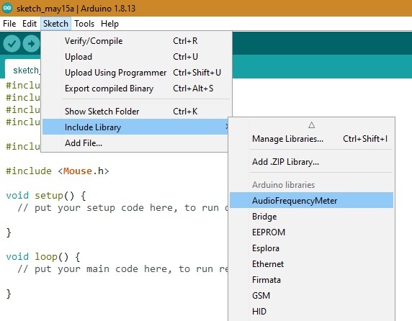Screen dimensions: 412x321
Task: Open the Edit menu
Action: (30, 24)
